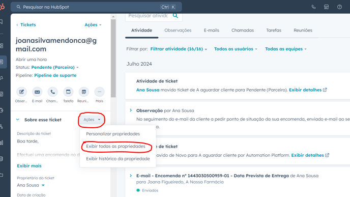Click the Ctrl K shortcut badge
The image size is (350, 197).
pos(168,7)
